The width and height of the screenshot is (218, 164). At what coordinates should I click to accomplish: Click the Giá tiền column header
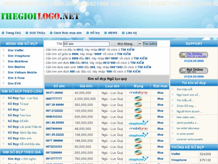pos(86,86)
